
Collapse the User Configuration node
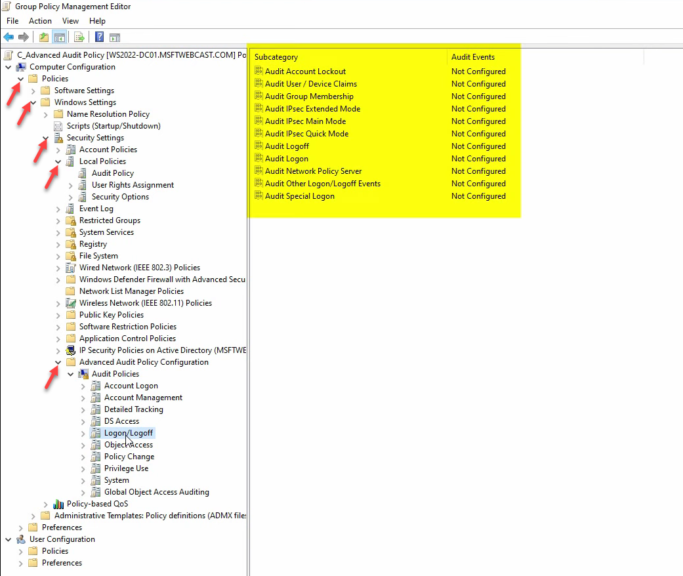click(9, 539)
